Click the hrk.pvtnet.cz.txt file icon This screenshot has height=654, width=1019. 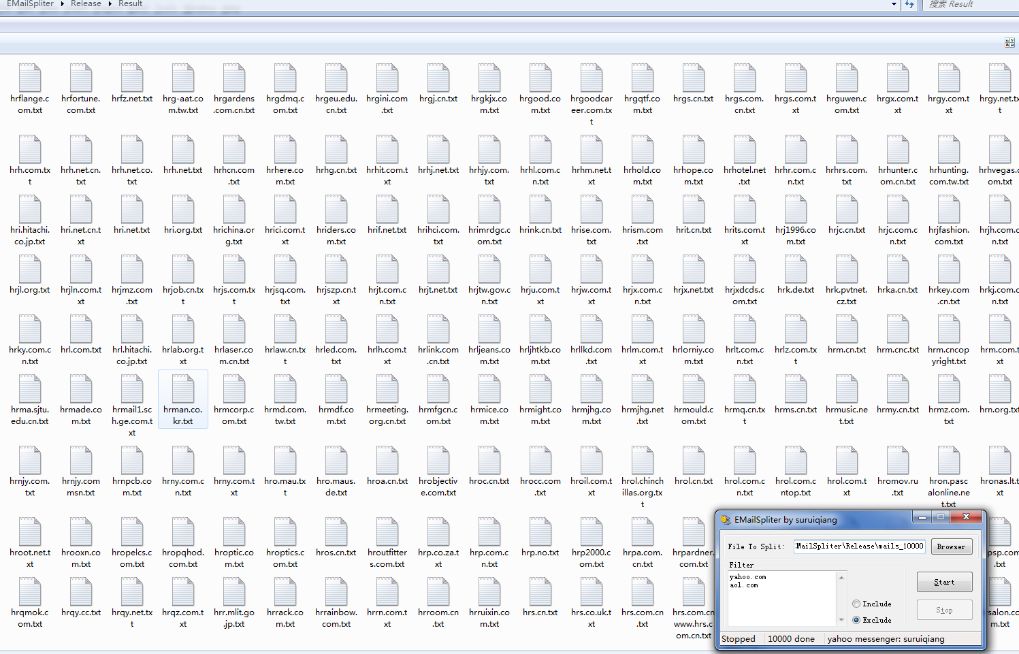tap(847, 269)
